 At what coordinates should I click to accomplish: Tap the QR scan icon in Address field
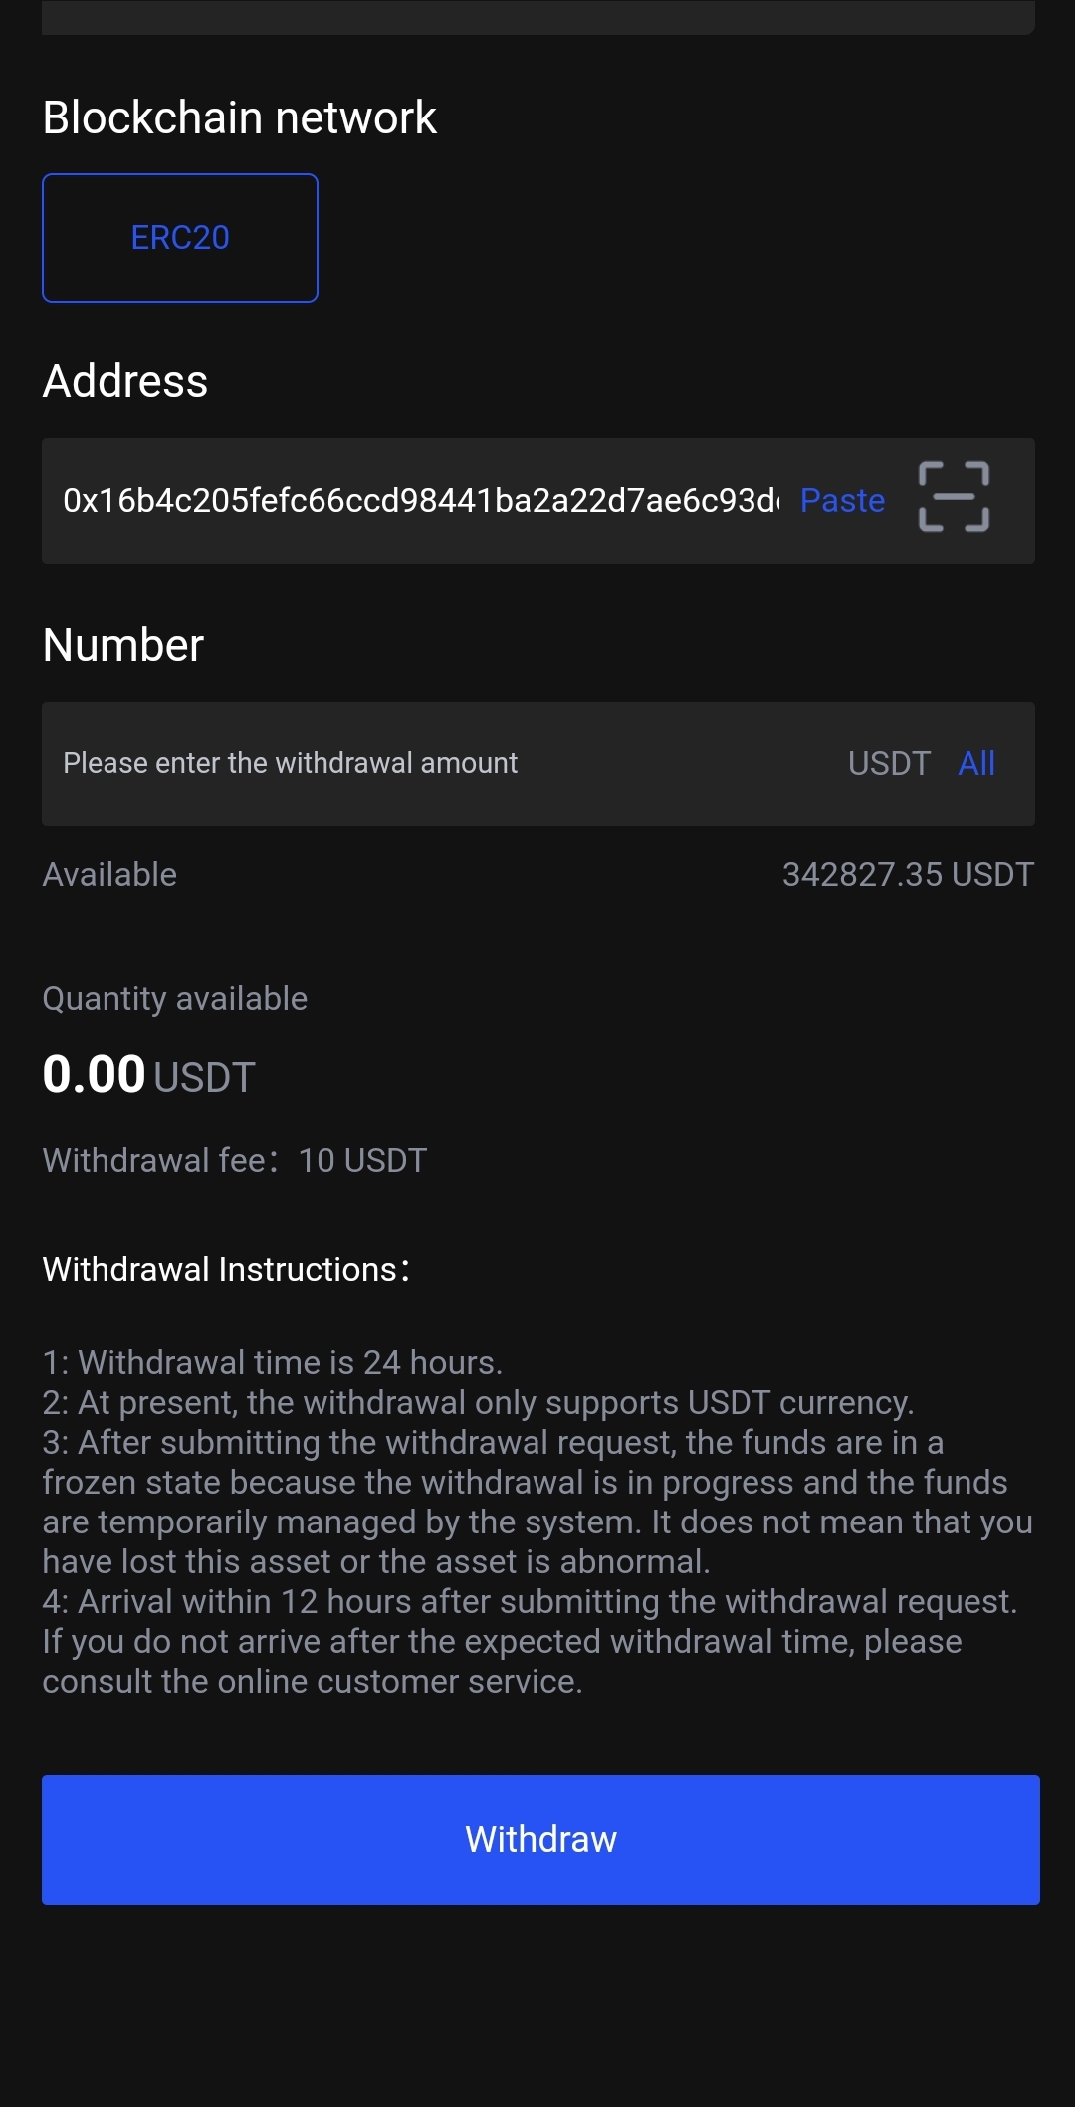(953, 497)
